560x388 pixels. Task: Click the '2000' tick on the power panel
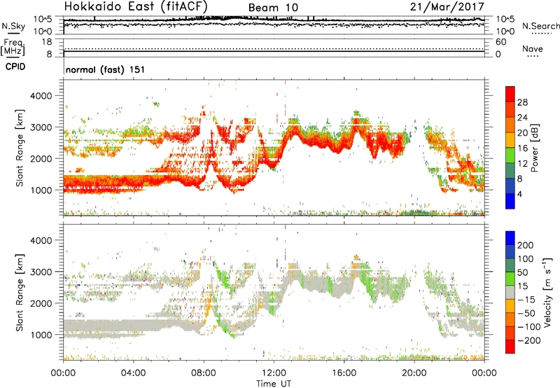[x=41, y=158]
